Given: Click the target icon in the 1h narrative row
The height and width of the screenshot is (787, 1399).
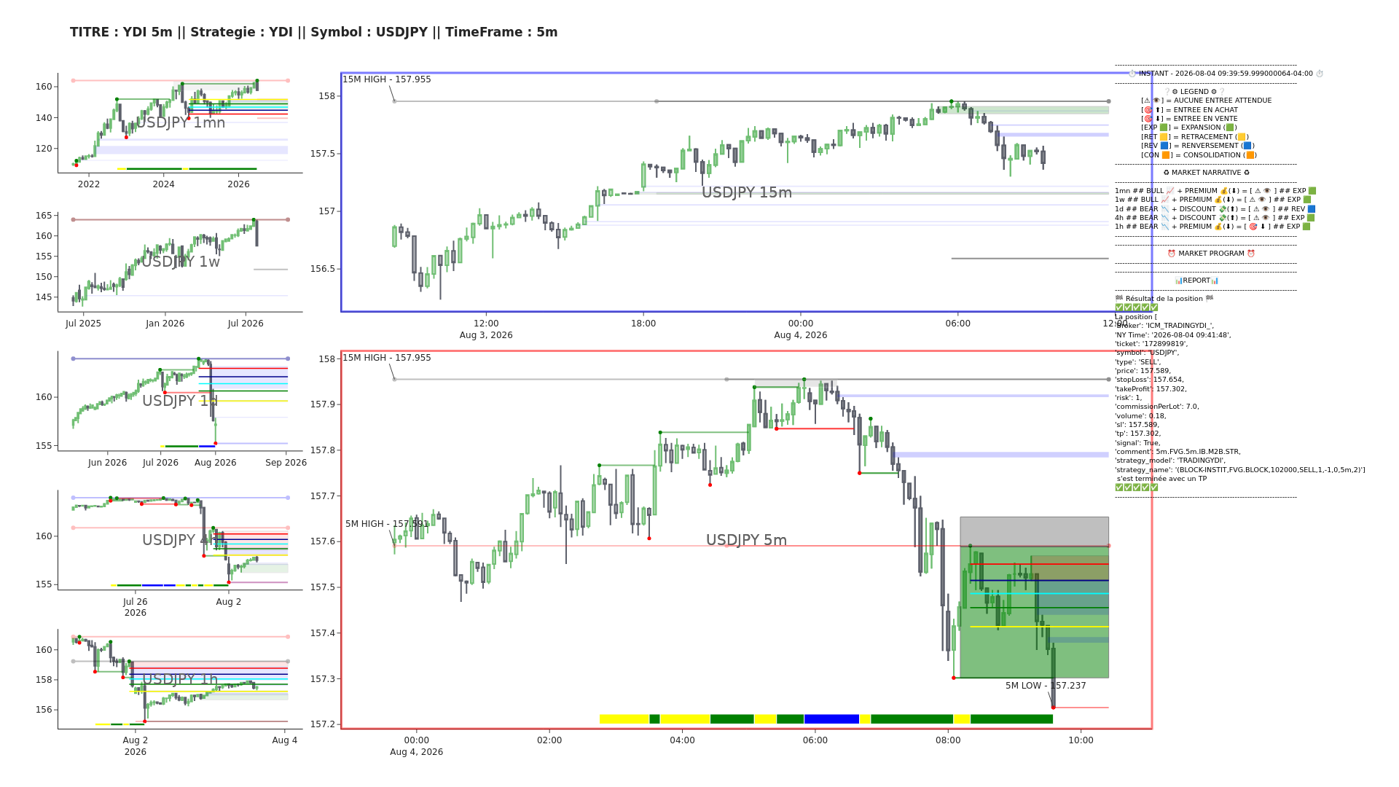Looking at the screenshot, I should (1253, 227).
